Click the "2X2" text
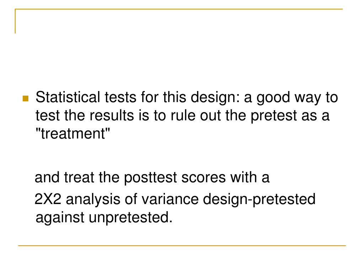364x273 pixels. (x=48, y=199)
